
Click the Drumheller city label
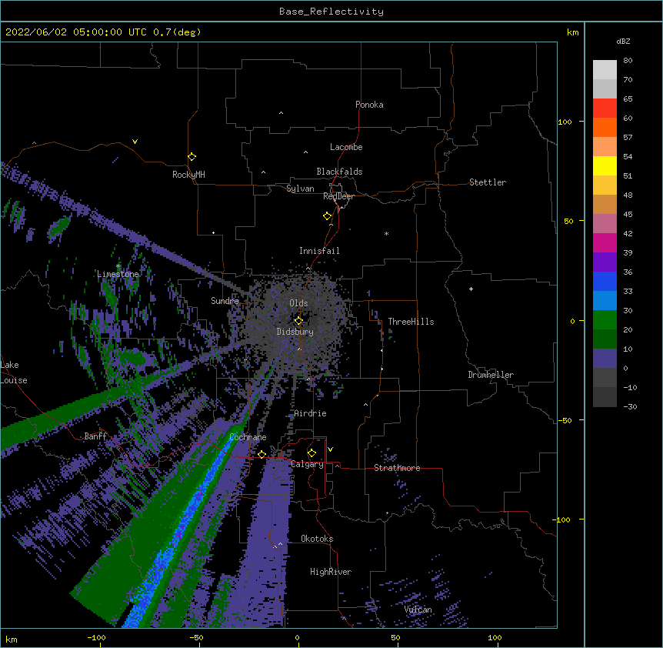491,375
